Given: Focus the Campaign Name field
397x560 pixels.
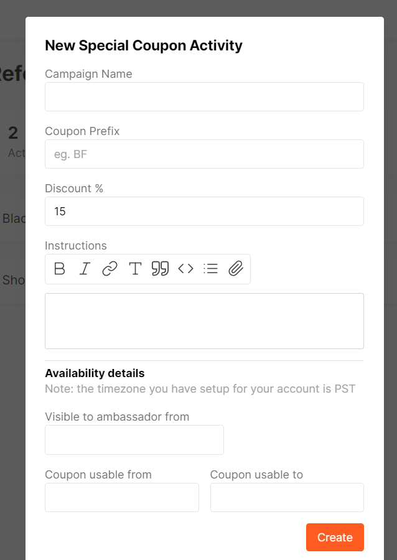Looking at the screenshot, I should click(x=204, y=97).
